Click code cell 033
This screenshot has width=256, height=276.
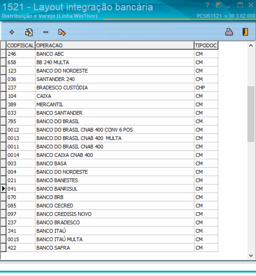click(x=21, y=113)
